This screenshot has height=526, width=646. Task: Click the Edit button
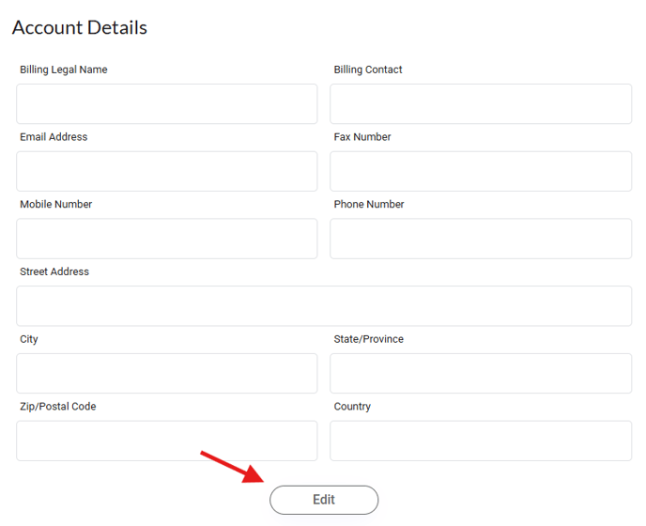[324, 500]
